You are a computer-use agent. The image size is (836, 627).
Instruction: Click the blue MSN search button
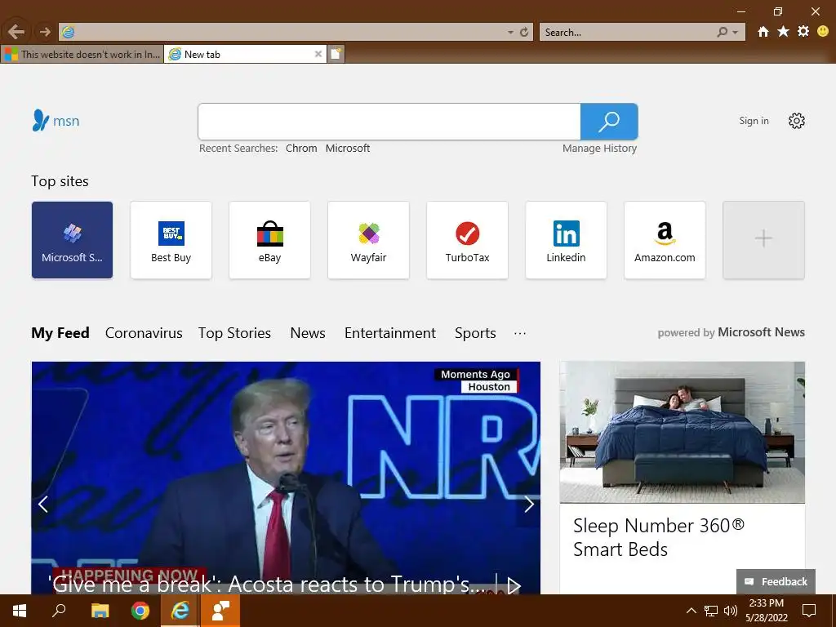pos(609,122)
